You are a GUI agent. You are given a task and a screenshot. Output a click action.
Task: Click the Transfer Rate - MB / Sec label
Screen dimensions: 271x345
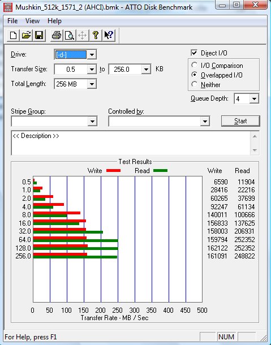coord(114,318)
